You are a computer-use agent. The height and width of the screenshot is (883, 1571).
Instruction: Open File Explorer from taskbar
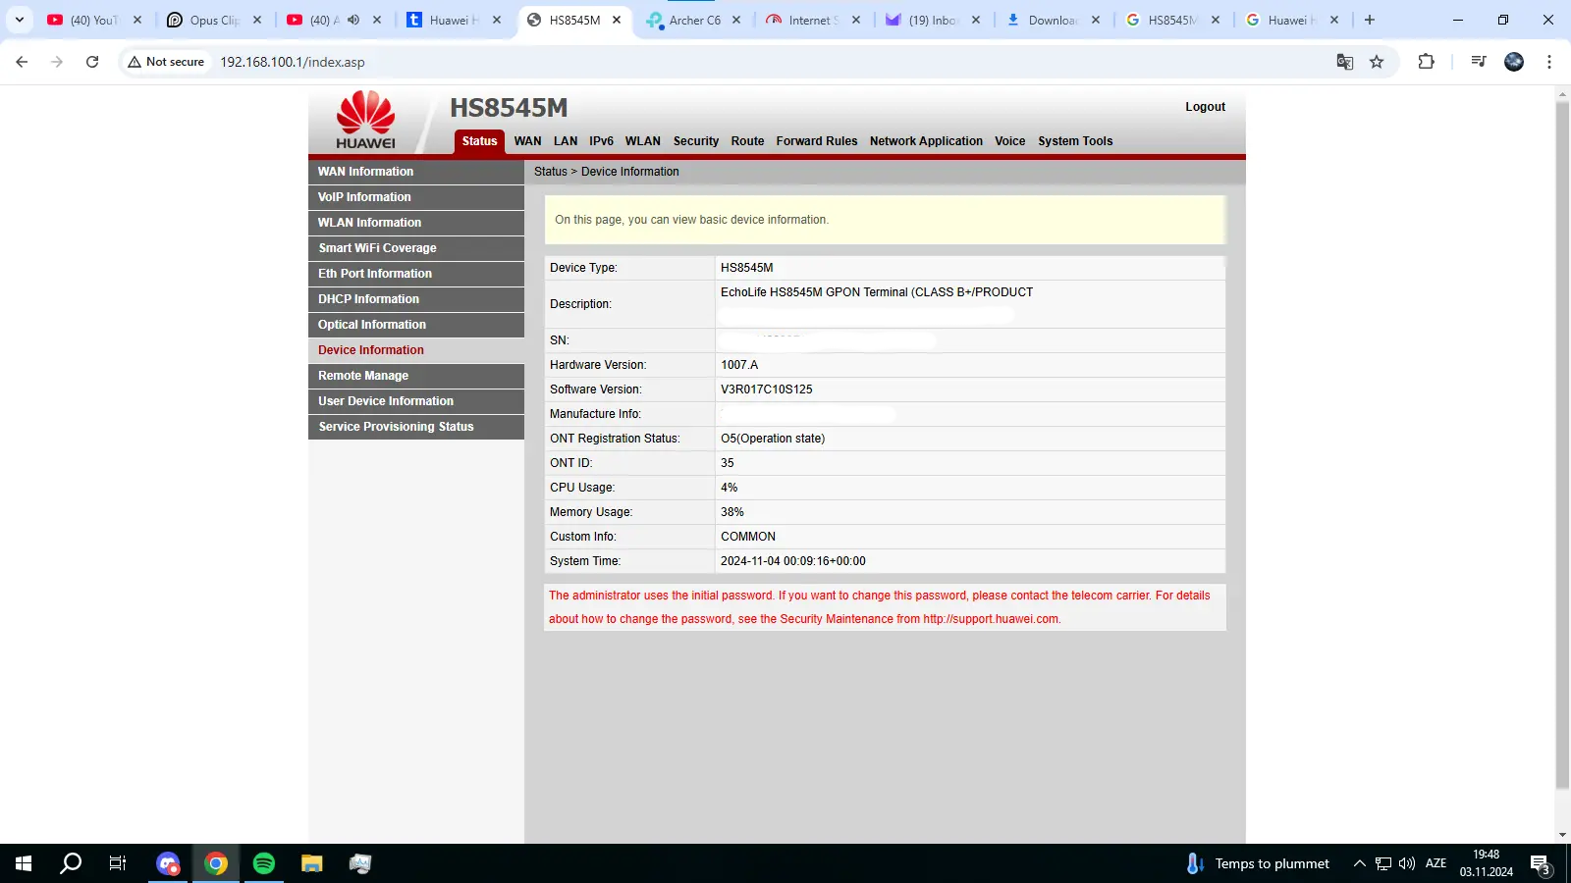coord(312,863)
